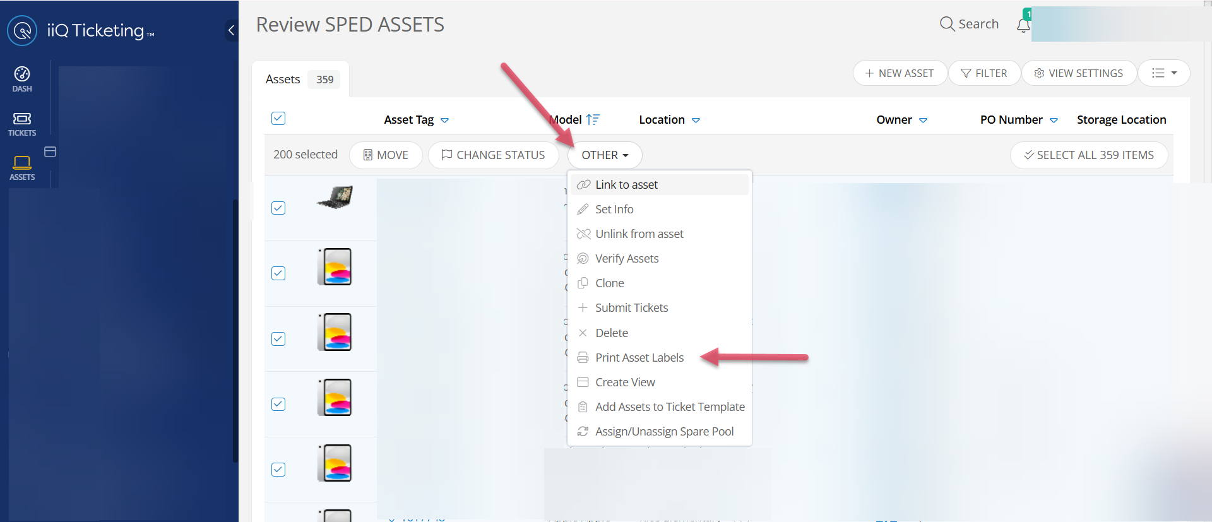Uncheck the laptop asset row checkbox

point(278,208)
